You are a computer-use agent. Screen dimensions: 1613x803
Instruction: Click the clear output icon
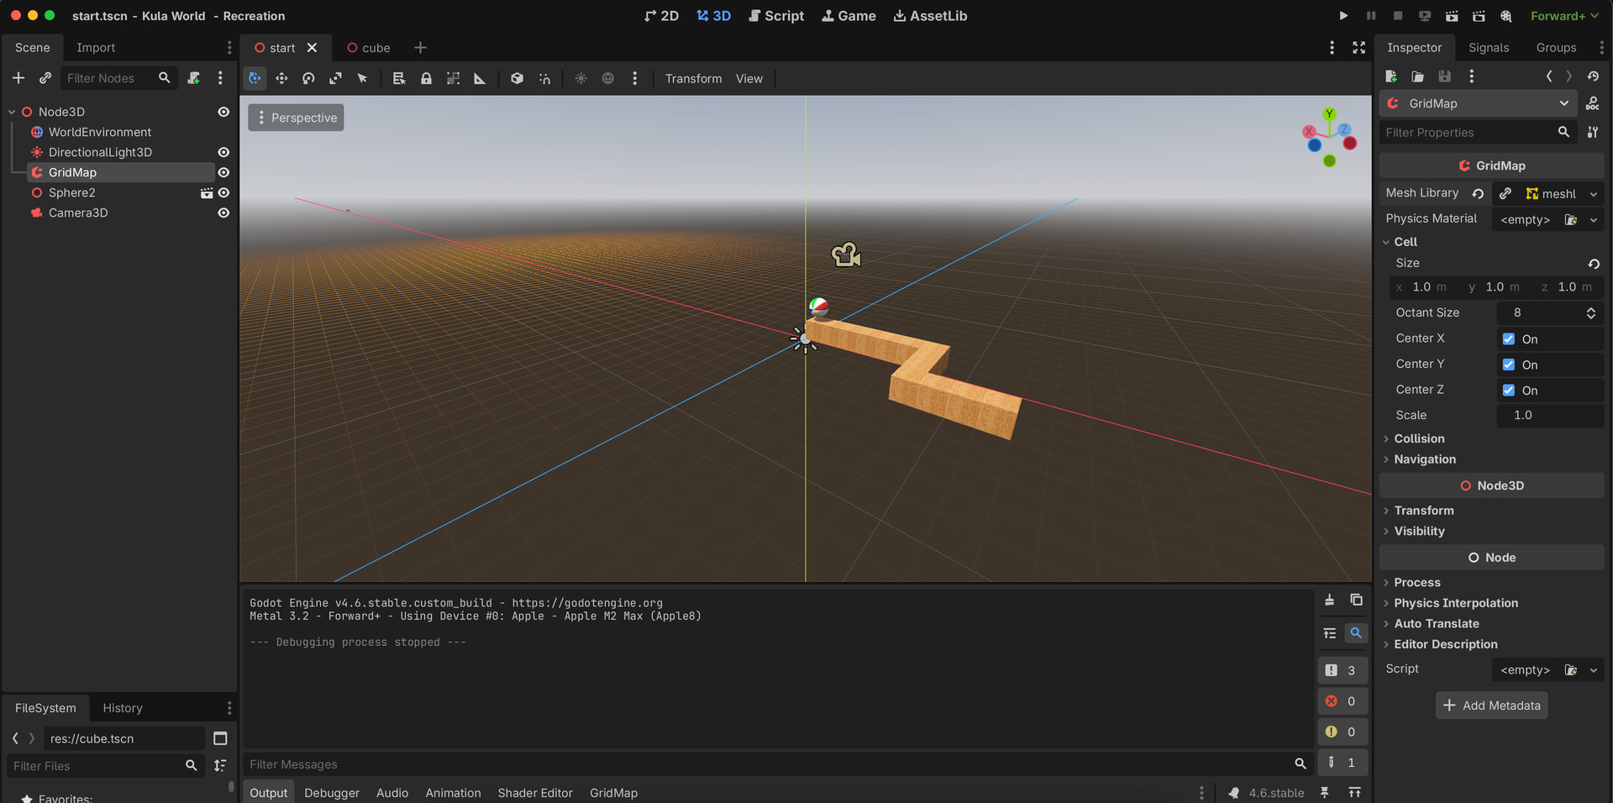tap(1329, 600)
